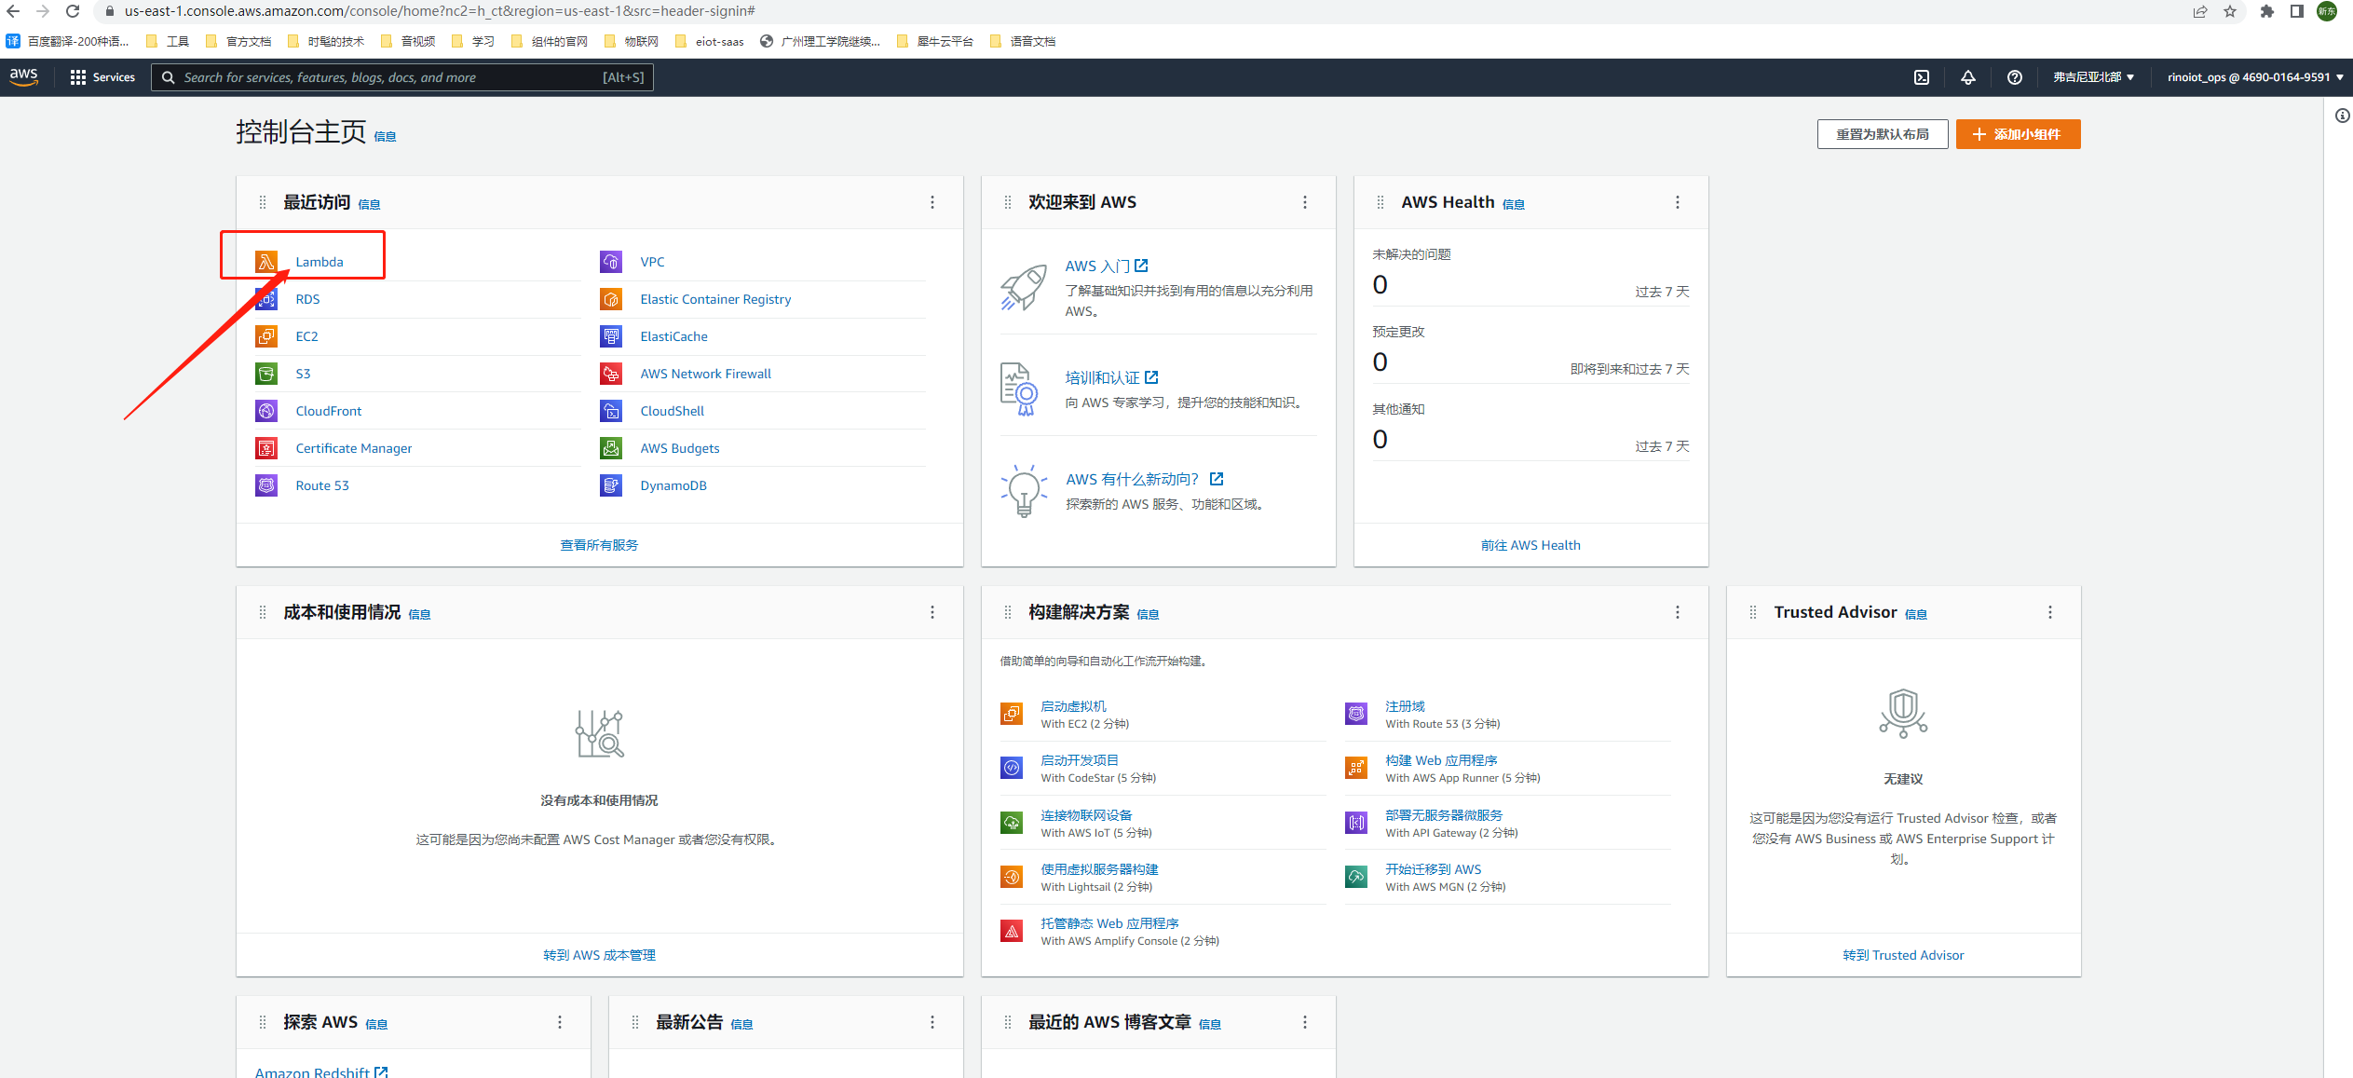Viewport: 2353px width, 1078px height.
Task: Click the CodeStar development project icon
Action: point(1012,768)
